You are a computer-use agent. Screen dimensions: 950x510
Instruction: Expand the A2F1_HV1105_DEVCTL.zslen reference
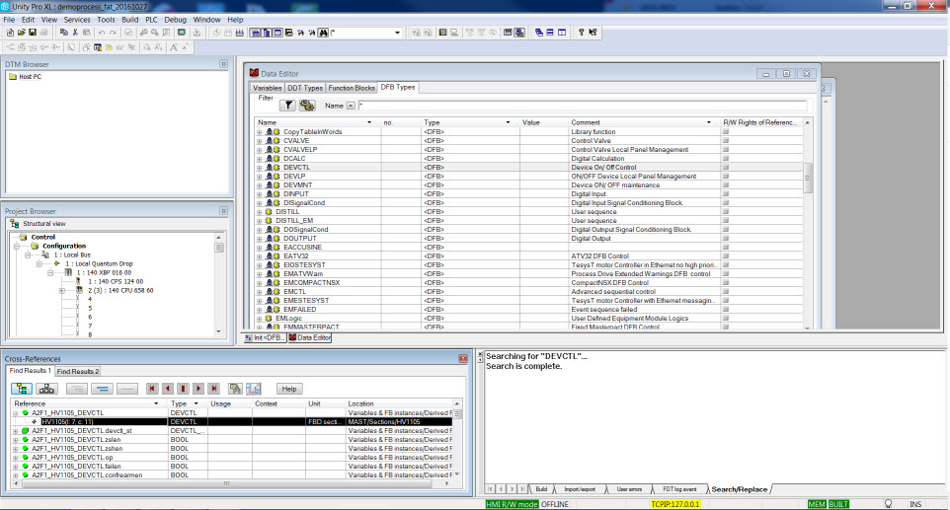click(15, 440)
